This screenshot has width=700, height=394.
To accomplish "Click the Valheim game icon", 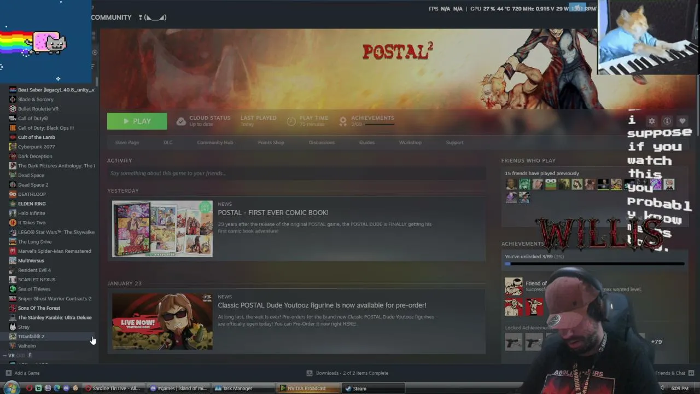I will coord(13,346).
